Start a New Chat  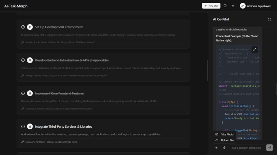(x=211, y=6)
